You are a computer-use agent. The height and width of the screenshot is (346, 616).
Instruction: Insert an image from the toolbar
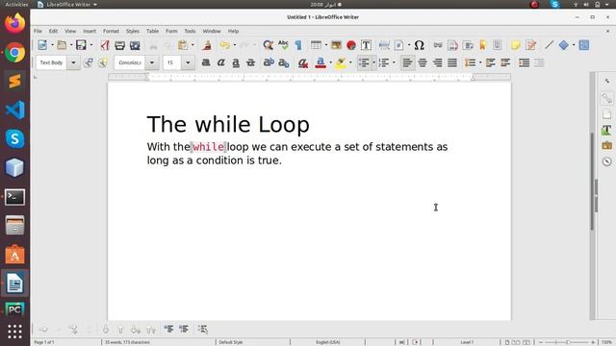(x=336, y=45)
